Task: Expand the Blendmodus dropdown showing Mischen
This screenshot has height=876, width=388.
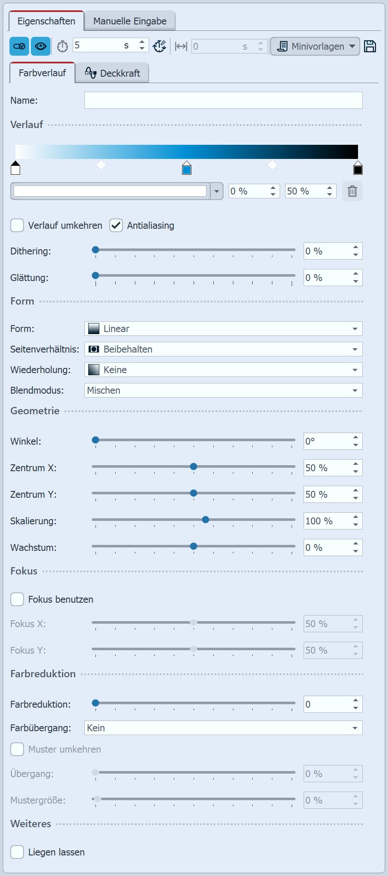Action: point(223,390)
